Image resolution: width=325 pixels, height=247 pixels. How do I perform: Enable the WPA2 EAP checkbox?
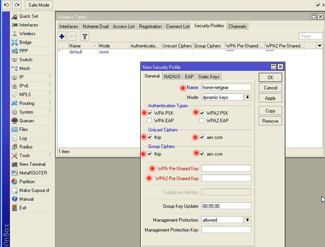(x=201, y=121)
